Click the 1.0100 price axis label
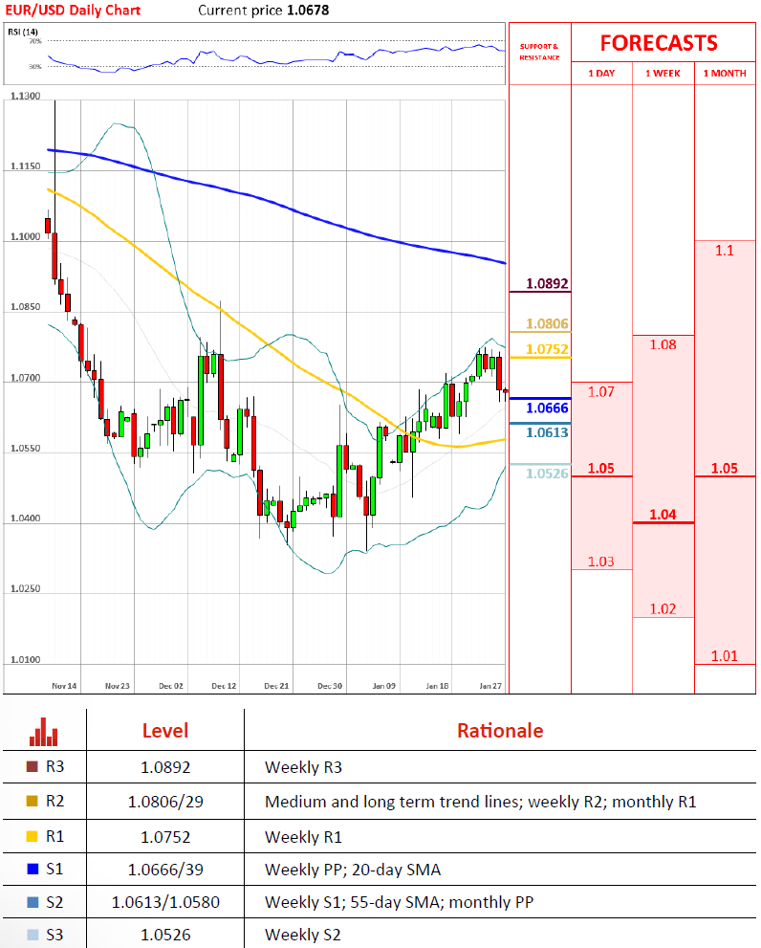The image size is (761, 948). [26, 660]
